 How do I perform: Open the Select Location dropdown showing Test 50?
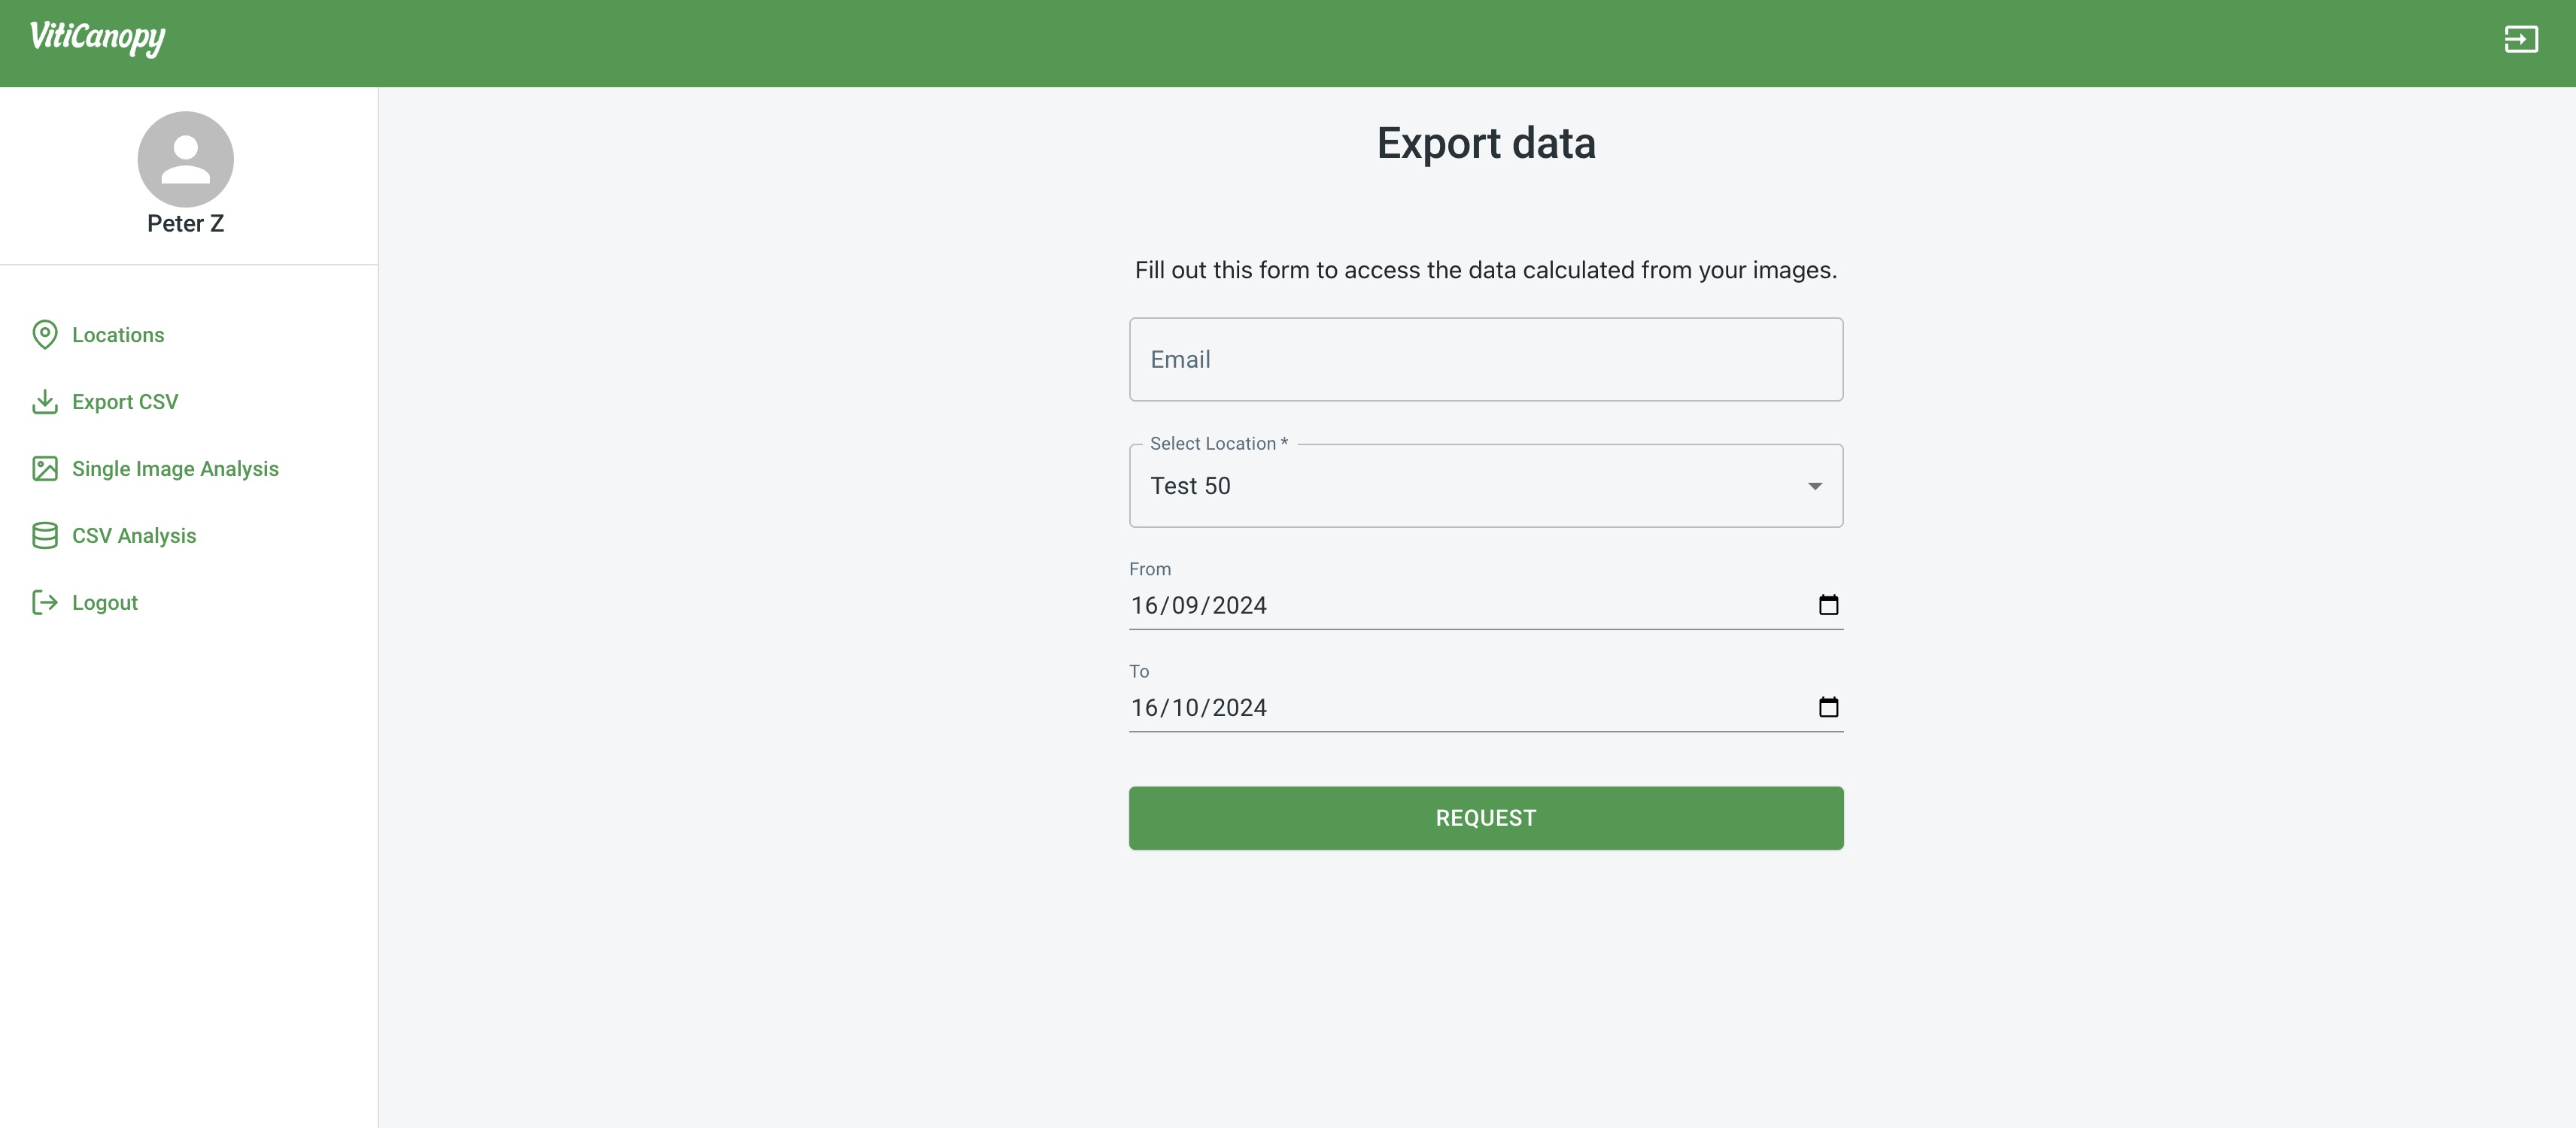click(x=1486, y=486)
